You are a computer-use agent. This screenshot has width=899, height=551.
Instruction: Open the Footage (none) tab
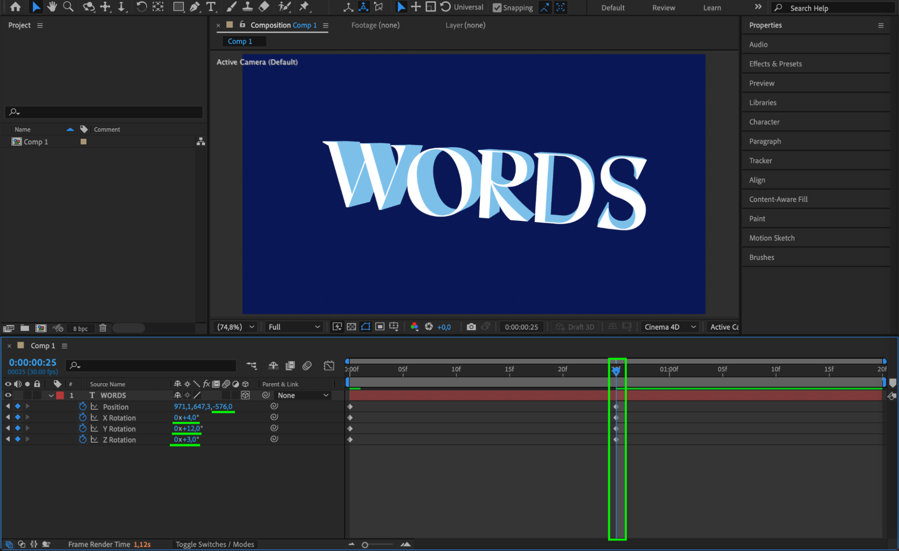pyautogui.click(x=375, y=25)
